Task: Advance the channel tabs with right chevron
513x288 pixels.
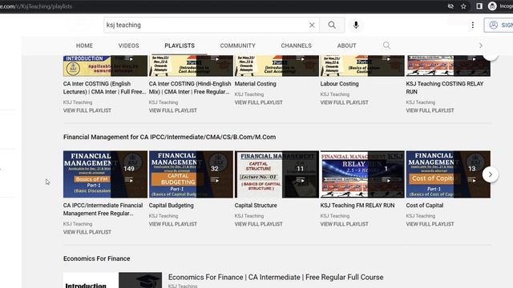Action: 481,46
